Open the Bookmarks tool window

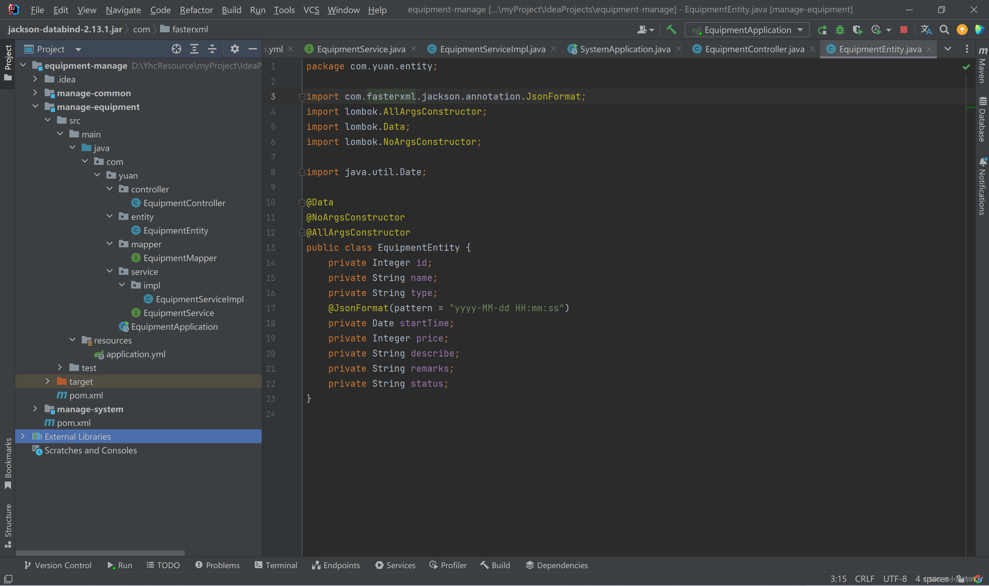[8, 464]
